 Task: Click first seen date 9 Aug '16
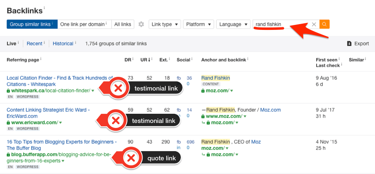[326, 78]
